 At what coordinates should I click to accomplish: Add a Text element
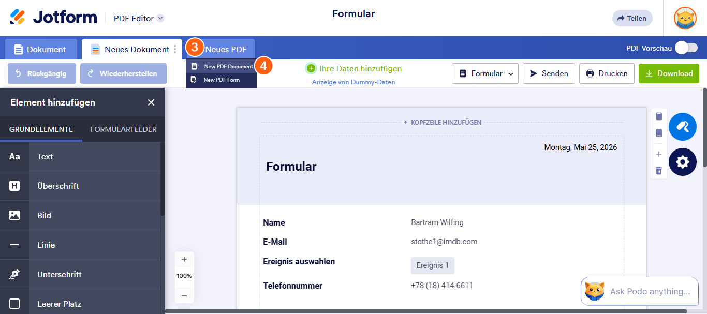(80, 156)
